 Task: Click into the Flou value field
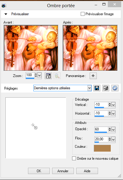pyautogui.click(x=101, y=139)
